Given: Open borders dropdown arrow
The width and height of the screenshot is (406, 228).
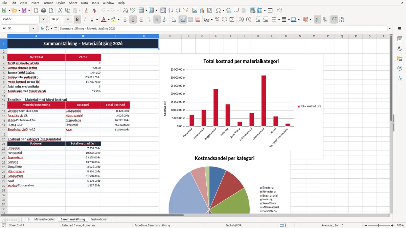Looking at the screenshot, I should click(x=279, y=20).
